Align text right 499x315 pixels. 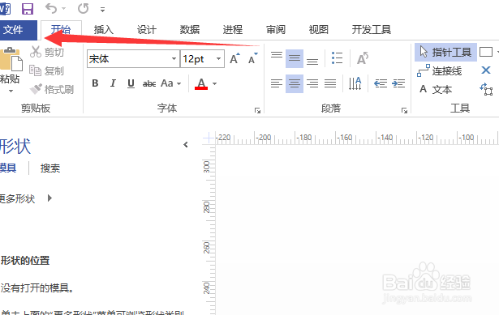tap(312, 83)
